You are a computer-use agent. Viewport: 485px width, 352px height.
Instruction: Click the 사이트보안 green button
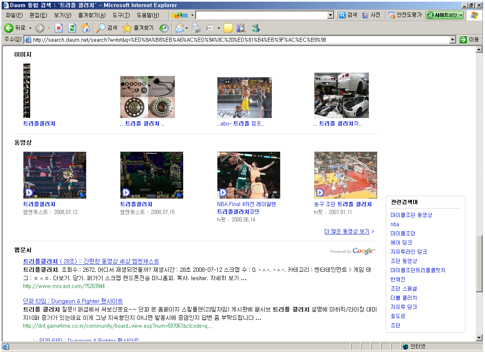click(442, 15)
